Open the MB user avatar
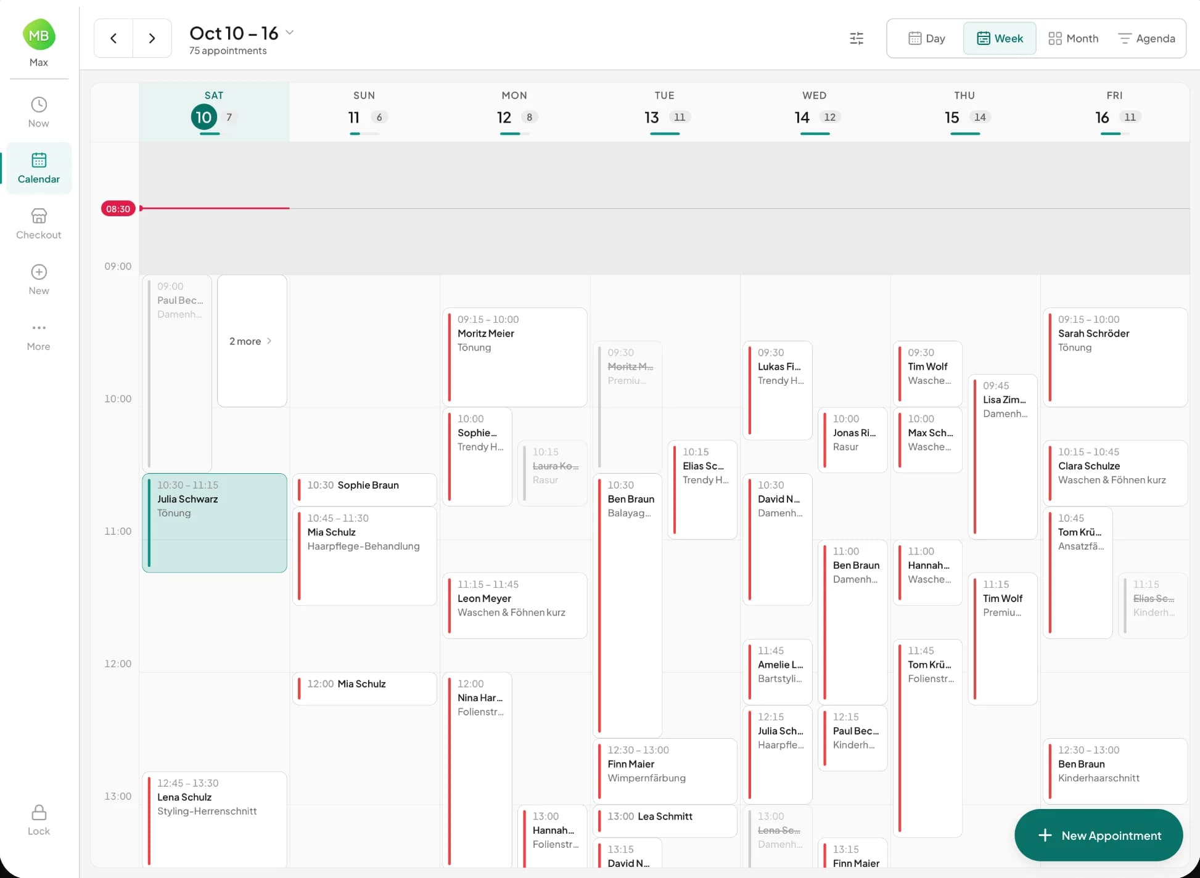1200x878 pixels. click(39, 35)
